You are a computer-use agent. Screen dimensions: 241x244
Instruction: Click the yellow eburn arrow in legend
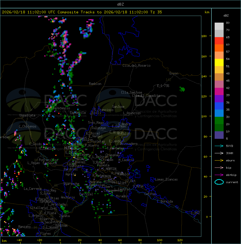[x=219, y=161]
